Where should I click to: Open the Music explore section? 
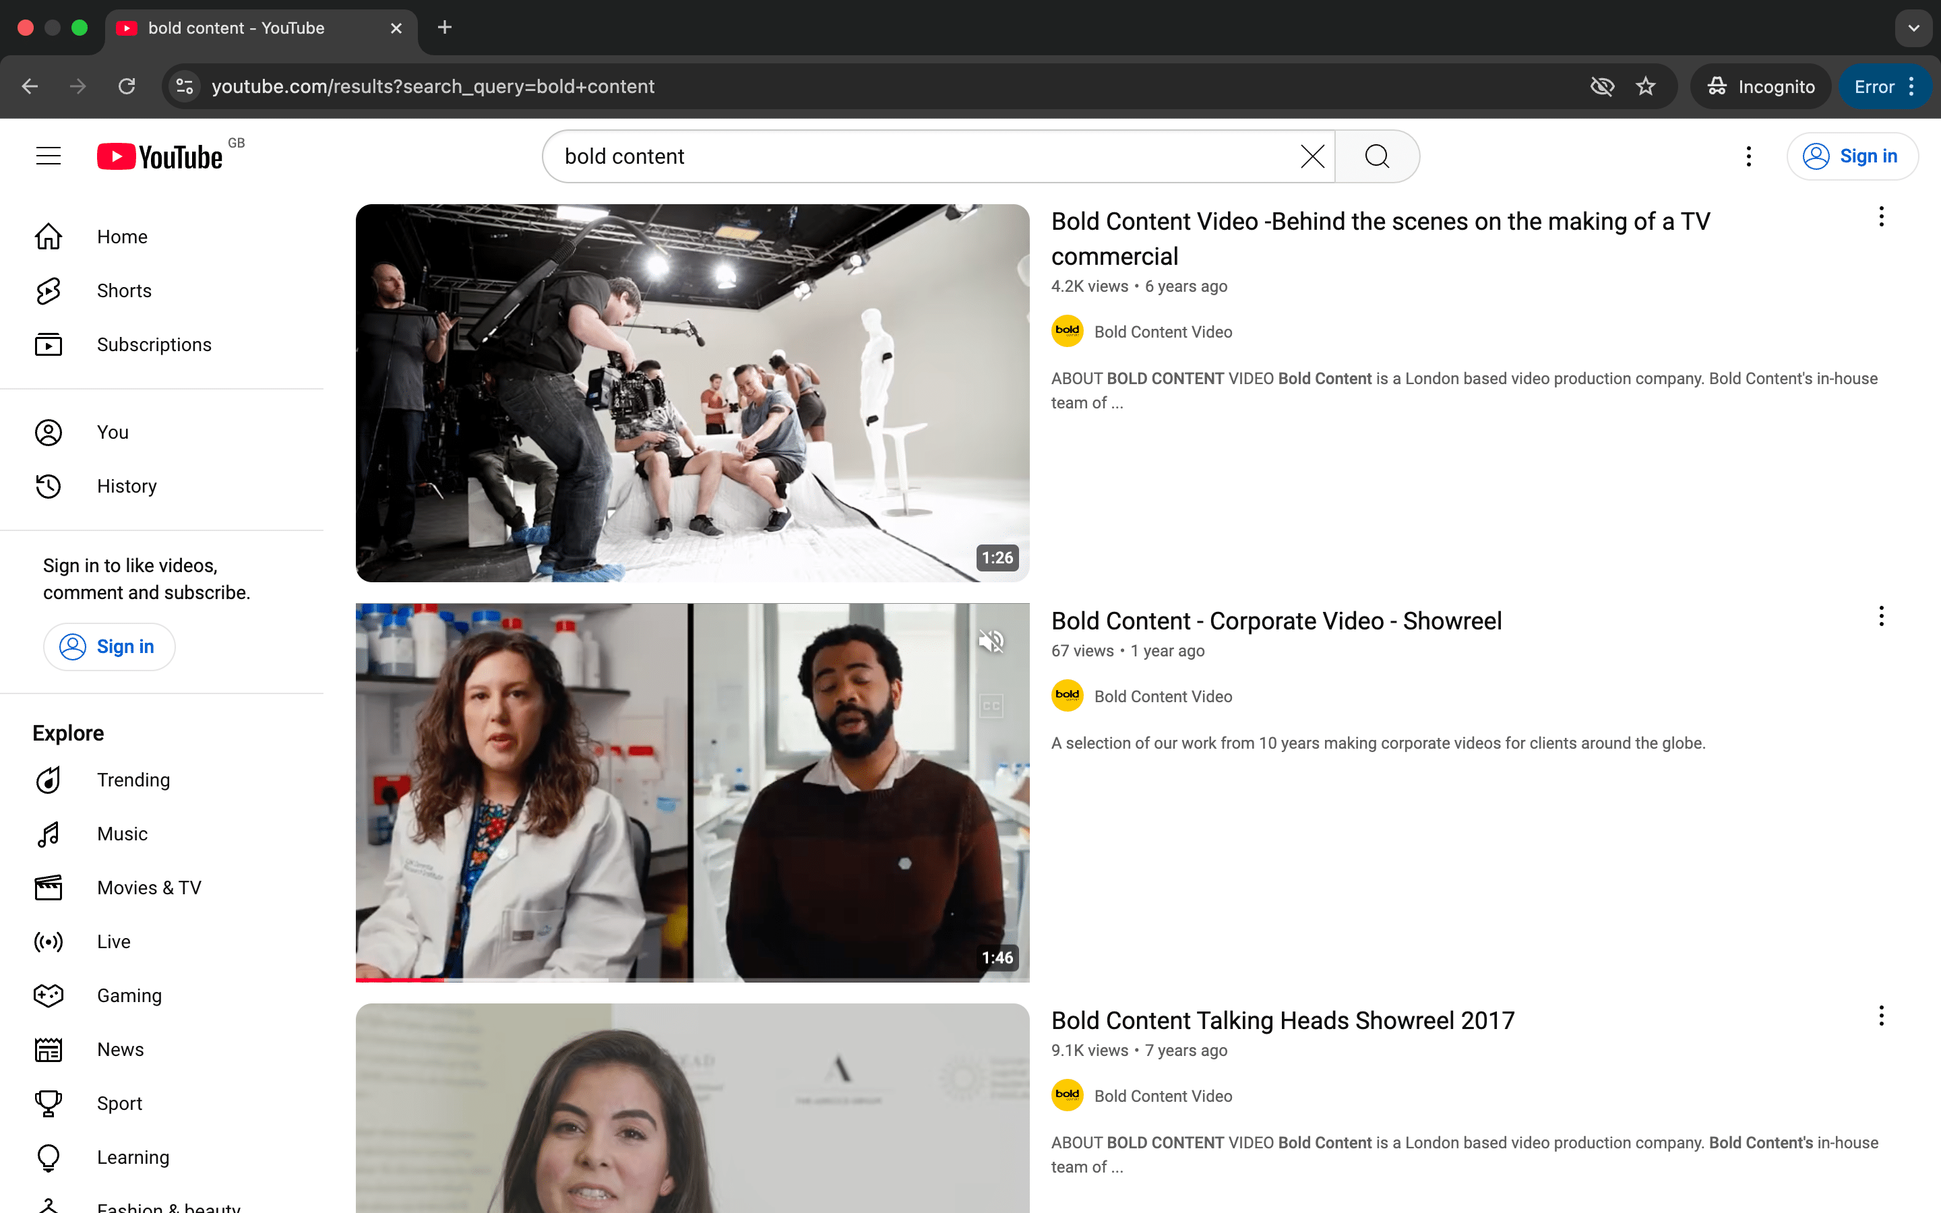(122, 834)
